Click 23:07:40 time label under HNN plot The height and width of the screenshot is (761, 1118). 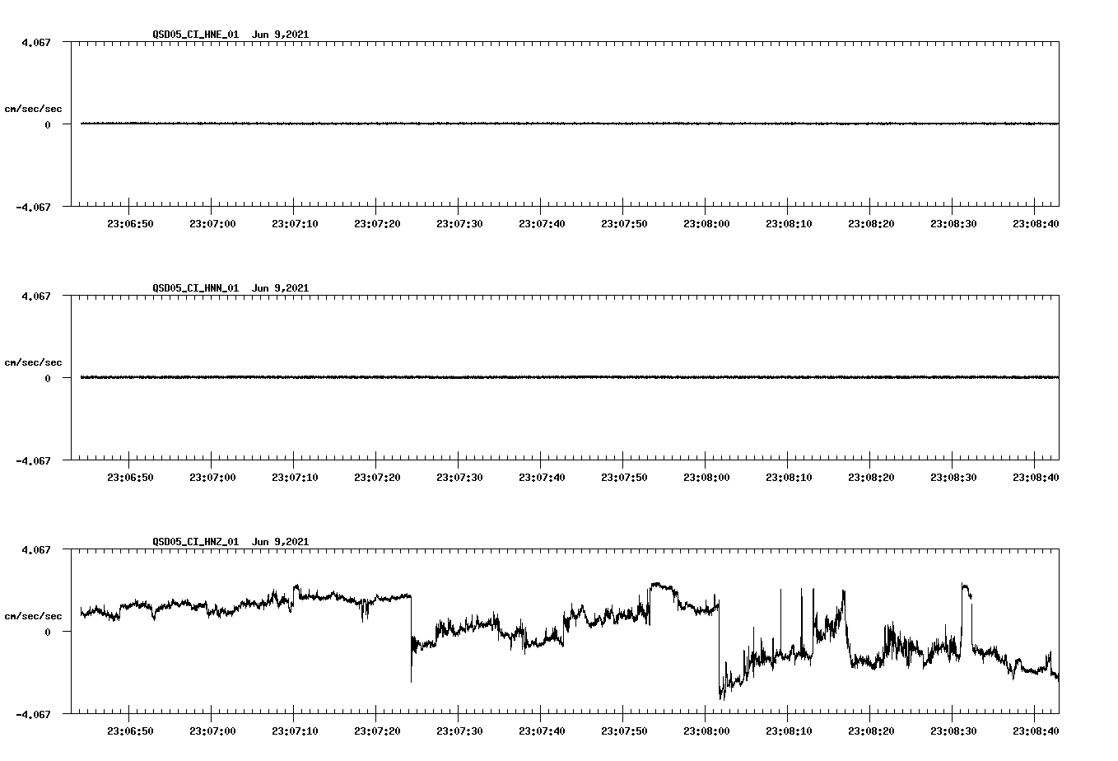(x=542, y=478)
